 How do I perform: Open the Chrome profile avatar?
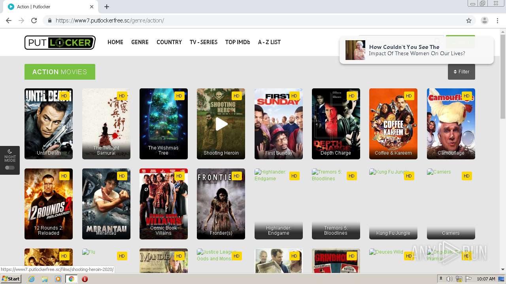tap(485, 21)
